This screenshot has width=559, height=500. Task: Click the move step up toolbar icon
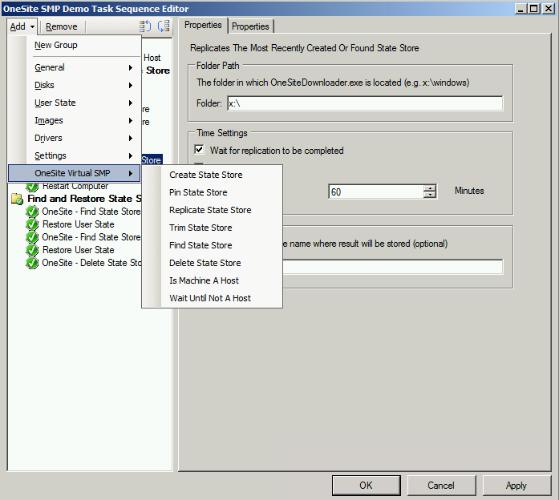coord(145,26)
